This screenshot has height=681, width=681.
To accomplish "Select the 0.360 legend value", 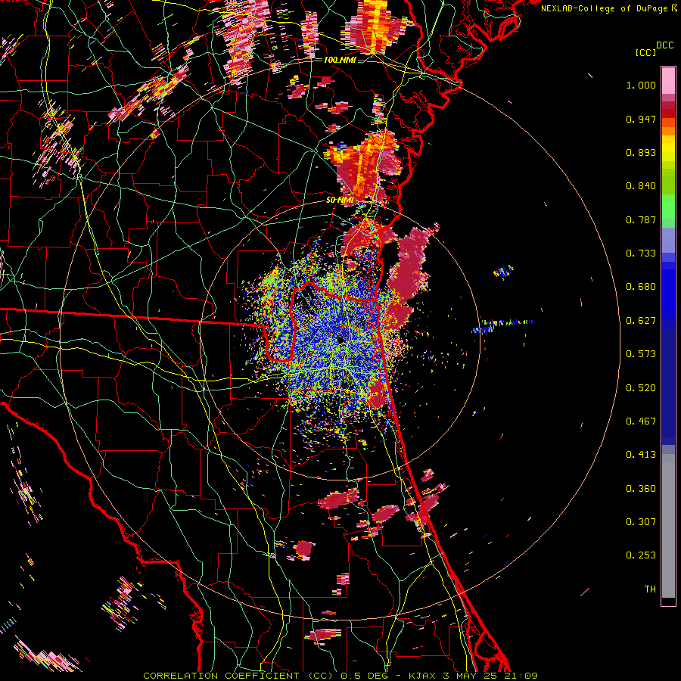I will [641, 489].
